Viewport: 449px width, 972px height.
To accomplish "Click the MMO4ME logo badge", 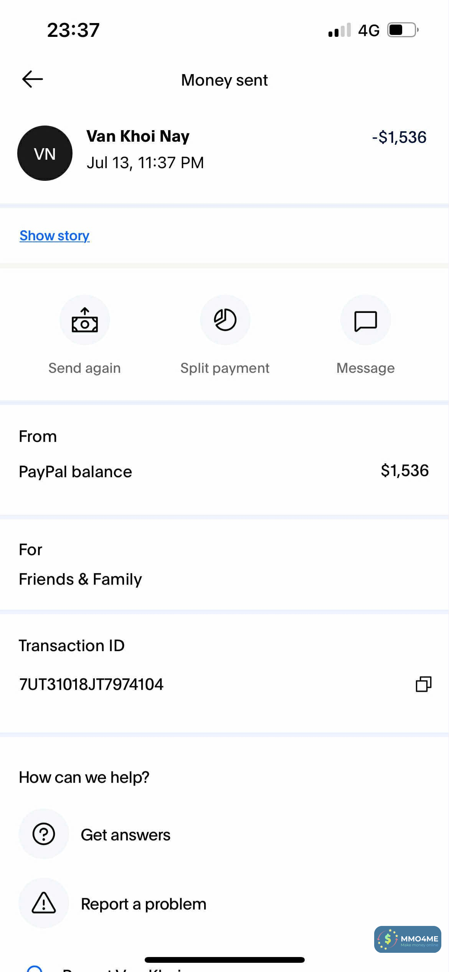I will 408,939.
